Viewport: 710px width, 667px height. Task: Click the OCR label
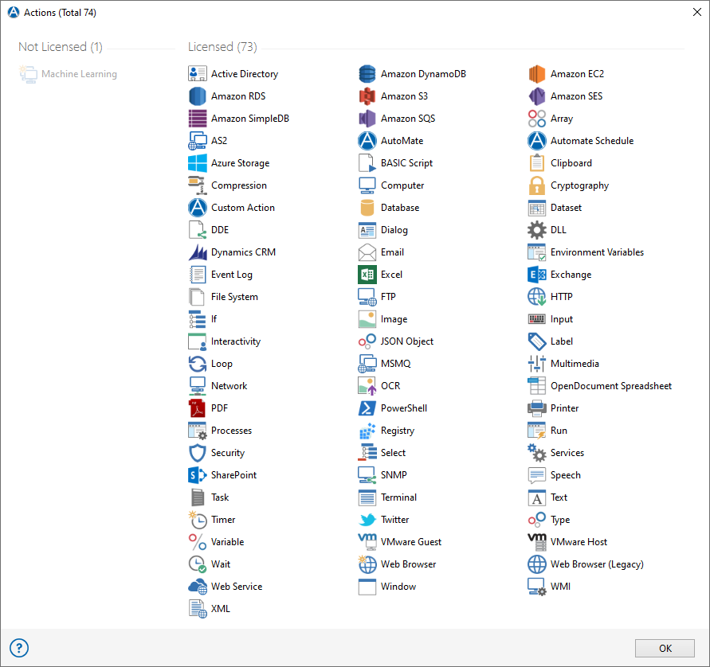[390, 386]
